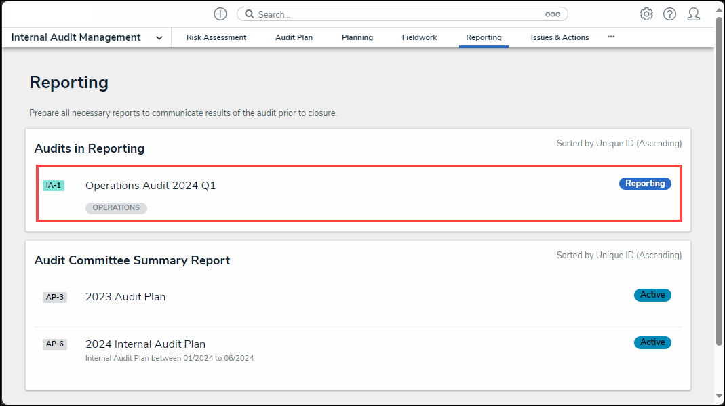Open the Audit Plan tab
Image resolution: width=725 pixels, height=406 pixels.
point(294,38)
